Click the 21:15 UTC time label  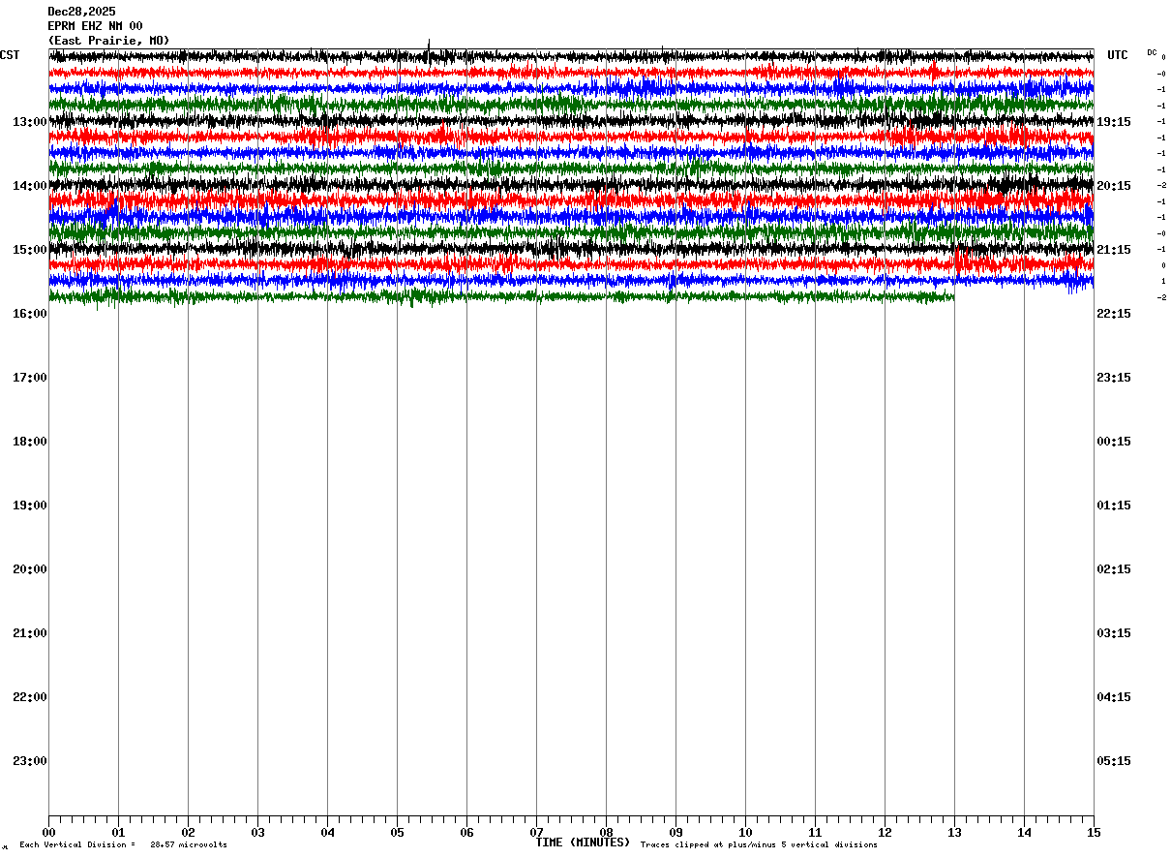pos(1114,250)
